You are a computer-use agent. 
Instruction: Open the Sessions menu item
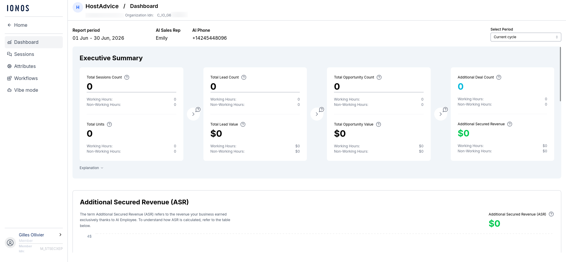(x=34, y=54)
